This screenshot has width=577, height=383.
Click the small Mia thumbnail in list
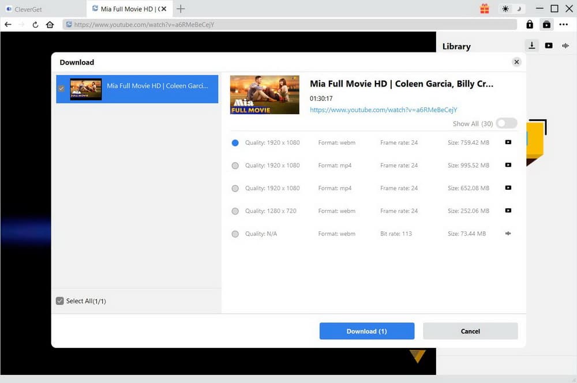[x=86, y=89]
